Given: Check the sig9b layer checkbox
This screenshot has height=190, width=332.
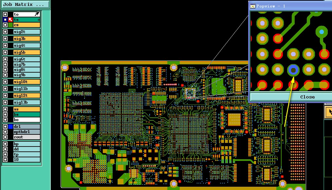Looking at the screenshot, I should 5,75.
